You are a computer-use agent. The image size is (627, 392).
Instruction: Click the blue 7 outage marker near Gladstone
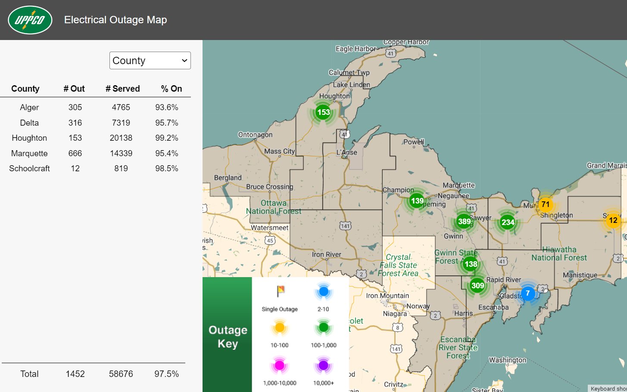(x=527, y=293)
